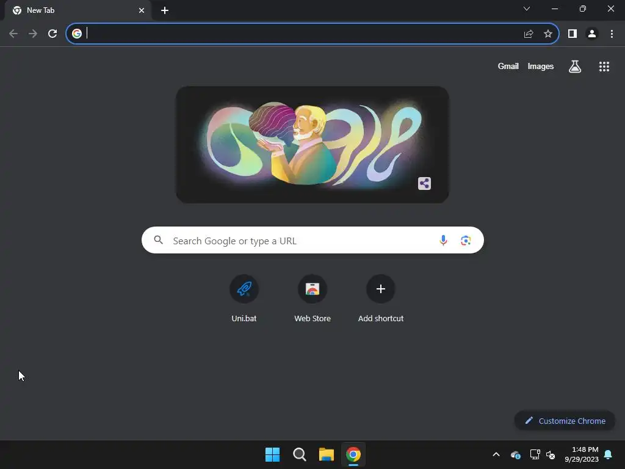Click the Chrome taskbar icon
This screenshot has width=625, height=469.
click(x=353, y=454)
